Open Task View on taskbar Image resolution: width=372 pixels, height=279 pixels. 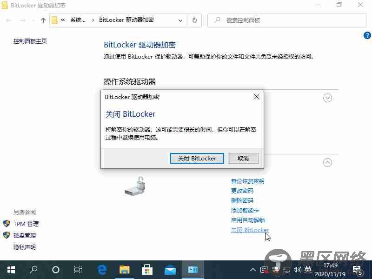click(x=78, y=270)
